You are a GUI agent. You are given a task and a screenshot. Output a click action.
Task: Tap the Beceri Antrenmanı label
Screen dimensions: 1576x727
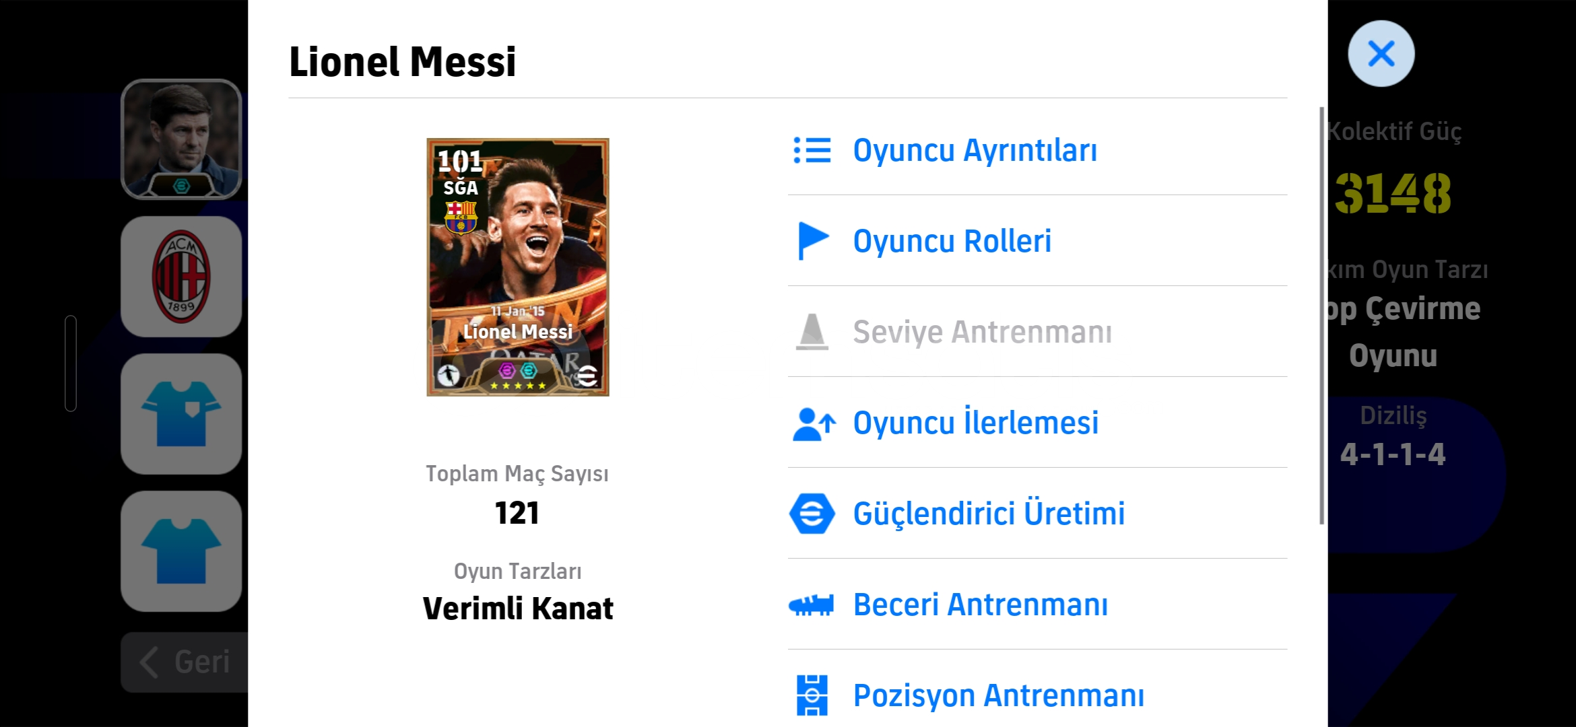coord(980,604)
